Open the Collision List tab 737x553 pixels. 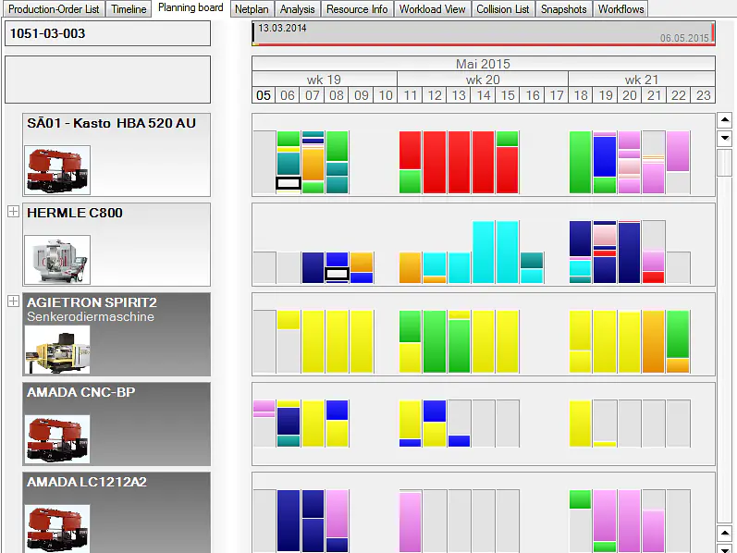pos(503,9)
